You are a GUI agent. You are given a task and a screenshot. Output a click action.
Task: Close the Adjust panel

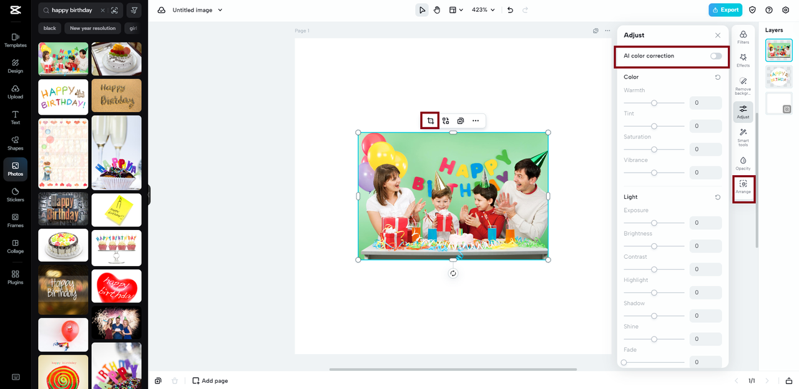[x=718, y=36]
